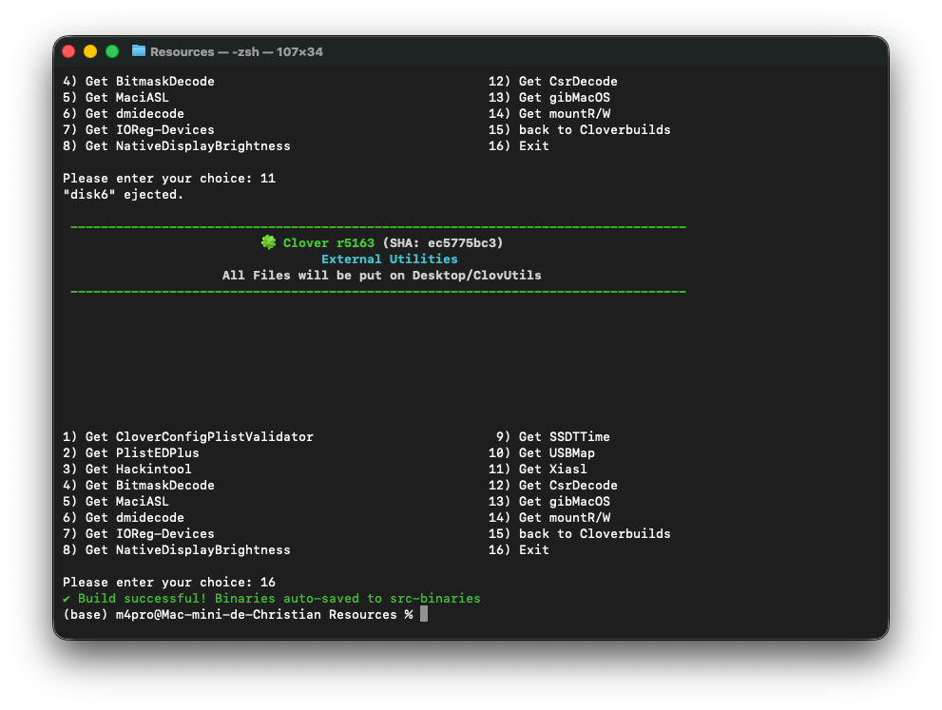This screenshot has width=942, height=710.
Task: Click '16) Exit' just before the choice 11 prompt
Action: [x=518, y=146]
